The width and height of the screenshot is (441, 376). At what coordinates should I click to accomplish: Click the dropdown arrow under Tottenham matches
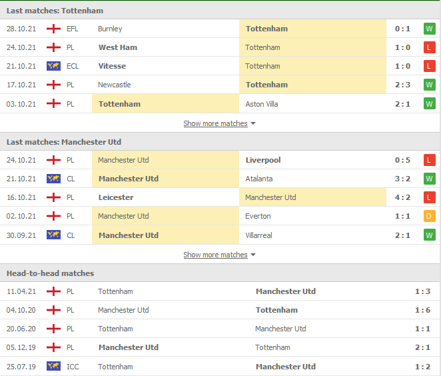[x=253, y=124]
